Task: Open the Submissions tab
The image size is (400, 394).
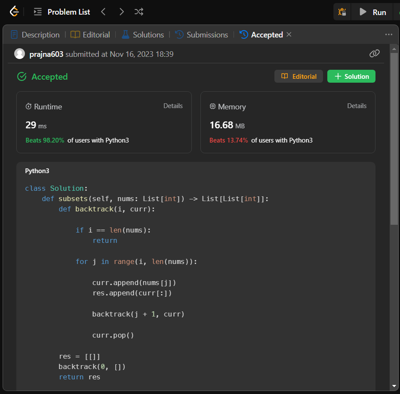Action: (x=202, y=35)
